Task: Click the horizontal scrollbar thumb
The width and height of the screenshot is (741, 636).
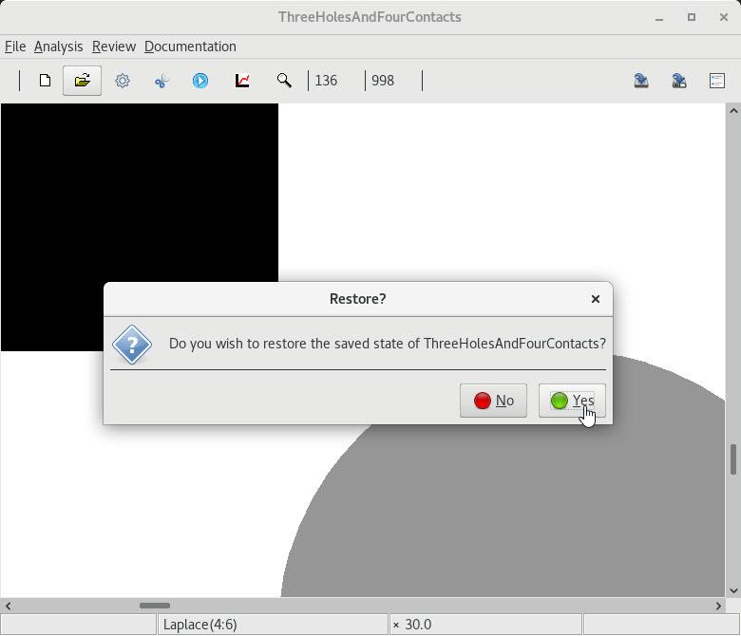Action: [154, 606]
